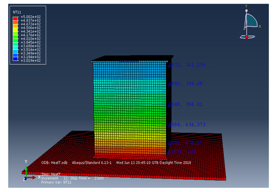Click legend value +4.506e+02

31,28
